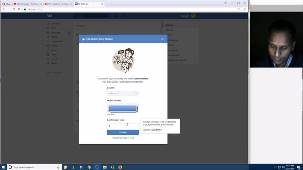
Task: Bookmark the page with heart icon
Action: point(239,9)
